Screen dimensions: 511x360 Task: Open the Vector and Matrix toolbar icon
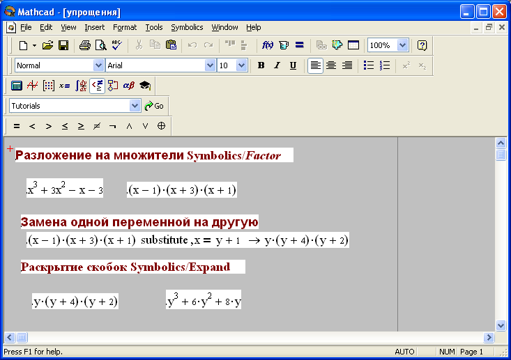pyautogui.click(x=49, y=86)
